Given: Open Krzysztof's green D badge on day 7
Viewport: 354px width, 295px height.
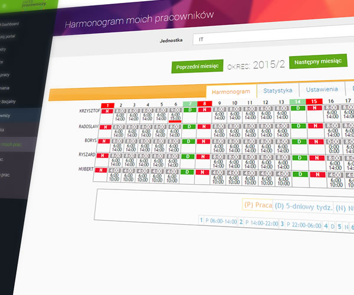Looking at the screenshot, I should click(x=190, y=110).
